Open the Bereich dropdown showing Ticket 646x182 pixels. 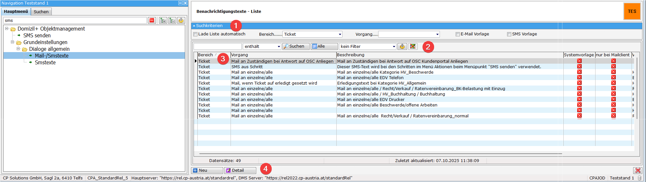click(340, 34)
